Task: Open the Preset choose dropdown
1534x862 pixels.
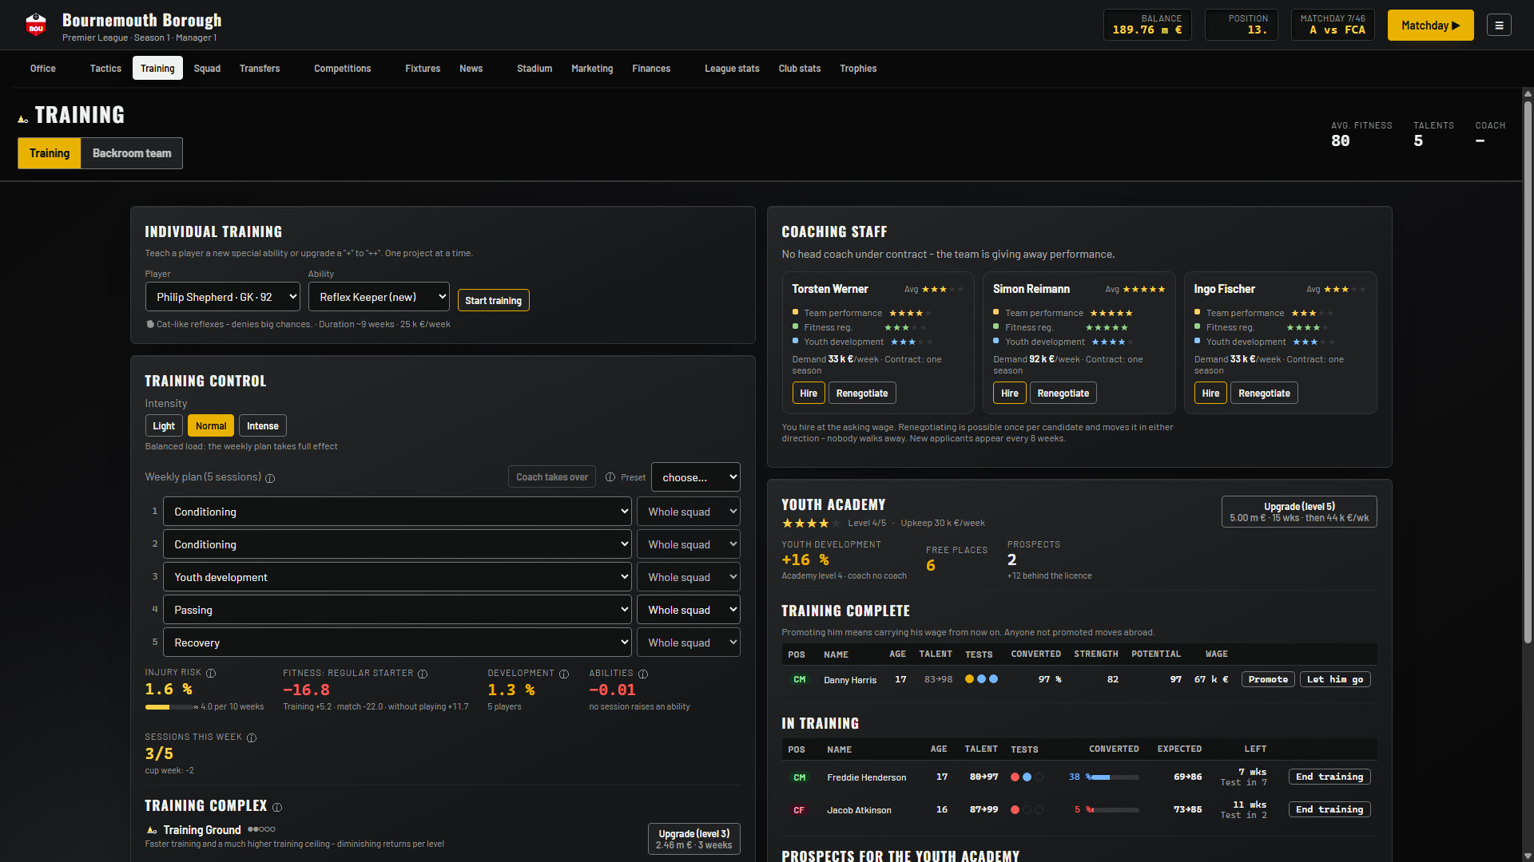Action: point(696,477)
